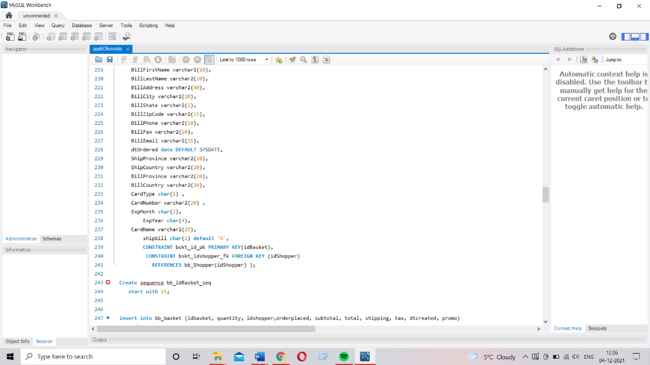
Task: Open the Workbench preferences gear icon
Action: [613, 37]
